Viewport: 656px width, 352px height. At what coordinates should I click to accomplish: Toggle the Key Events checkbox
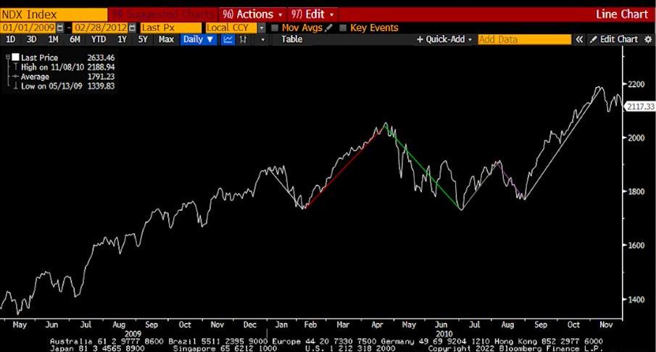tap(342, 28)
